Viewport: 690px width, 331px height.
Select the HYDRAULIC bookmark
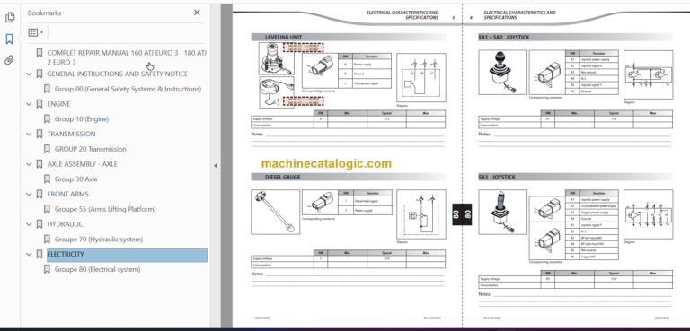pos(65,224)
